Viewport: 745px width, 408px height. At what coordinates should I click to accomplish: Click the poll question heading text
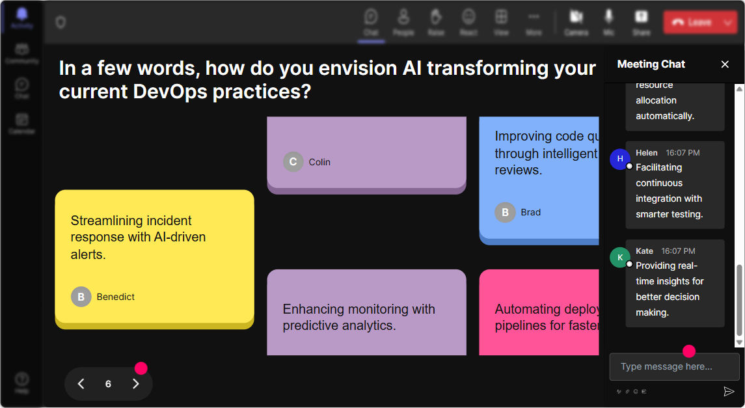(x=327, y=80)
